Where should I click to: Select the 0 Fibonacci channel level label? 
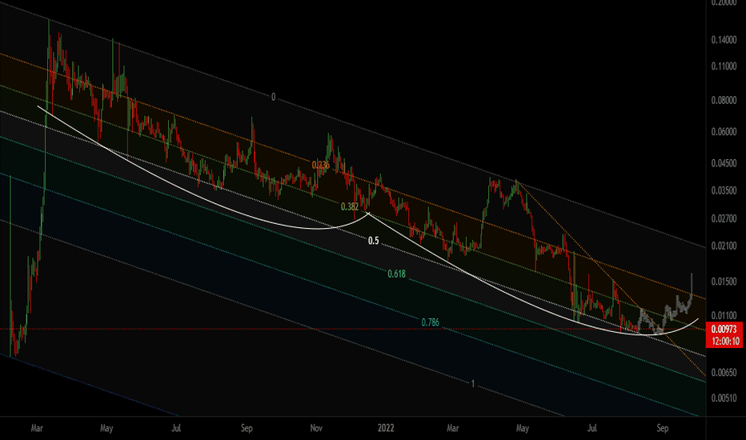pos(273,97)
